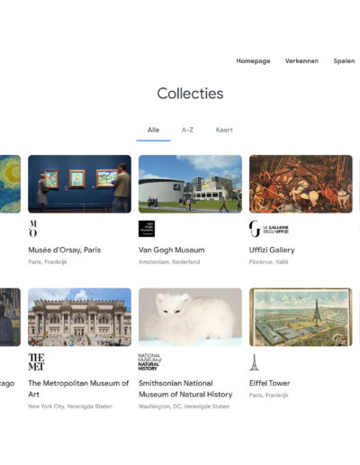Image resolution: width=360 pixels, height=465 pixels.
Task: Switch to the Alle tab
Action: click(x=153, y=130)
